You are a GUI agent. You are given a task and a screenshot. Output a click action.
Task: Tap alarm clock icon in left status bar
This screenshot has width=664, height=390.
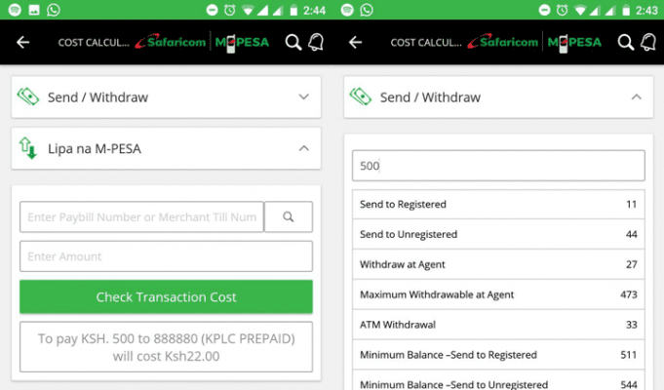[229, 10]
